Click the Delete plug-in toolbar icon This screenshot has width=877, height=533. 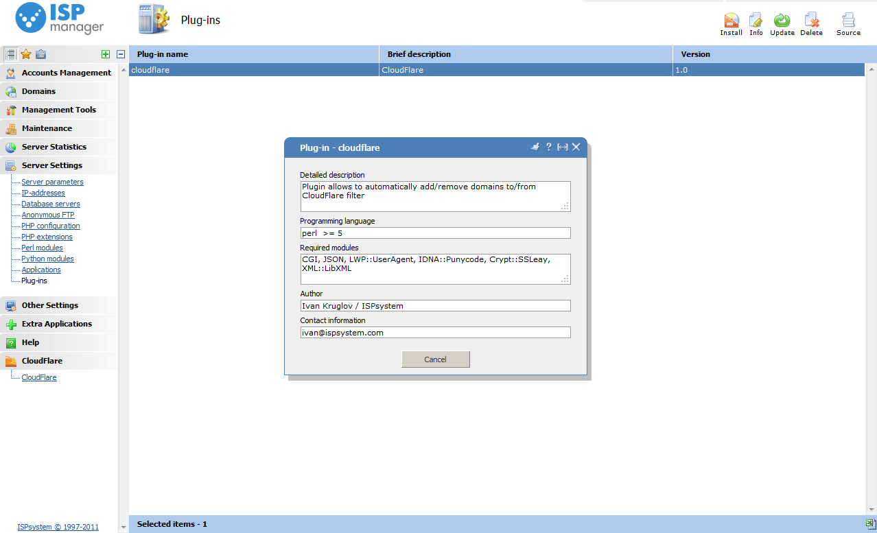[811, 24]
